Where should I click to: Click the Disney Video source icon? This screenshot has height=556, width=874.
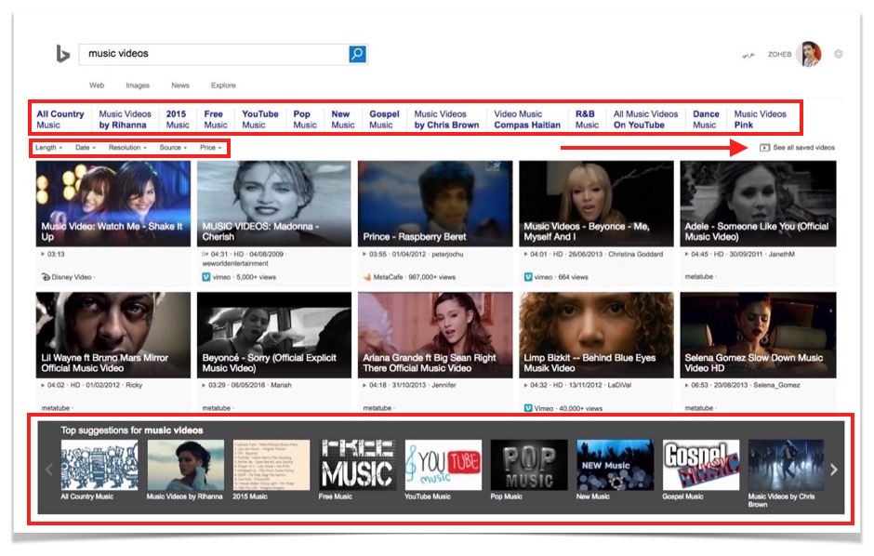coord(46,277)
